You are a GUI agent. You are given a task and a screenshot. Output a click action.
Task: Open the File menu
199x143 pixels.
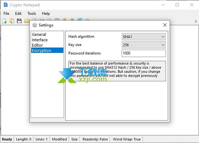[x=7, y=13]
